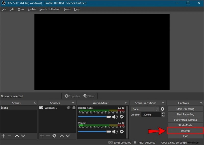Viewport: 204px width, 145px height.
Task: Mute Desktop Audio speaker icon
Action: [x=115, y=117]
